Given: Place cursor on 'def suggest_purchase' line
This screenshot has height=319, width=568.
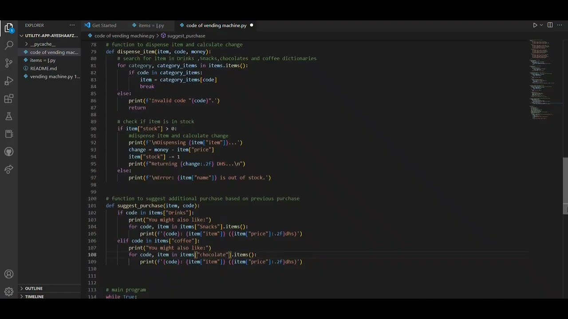Looking at the screenshot, I should pos(153,206).
